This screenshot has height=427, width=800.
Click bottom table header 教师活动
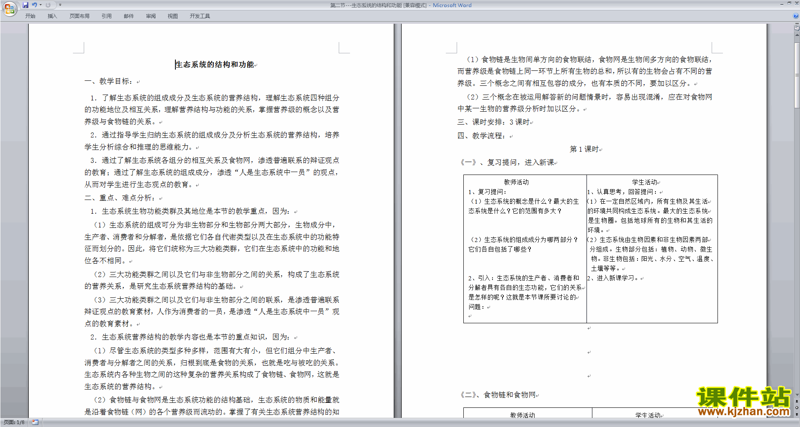click(522, 415)
